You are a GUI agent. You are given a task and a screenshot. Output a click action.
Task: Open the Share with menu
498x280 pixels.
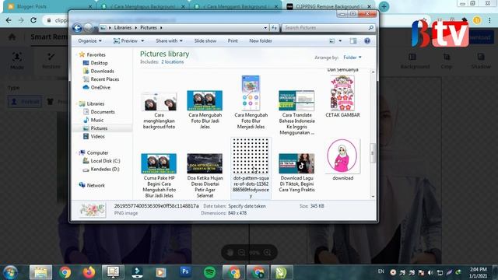click(169, 41)
